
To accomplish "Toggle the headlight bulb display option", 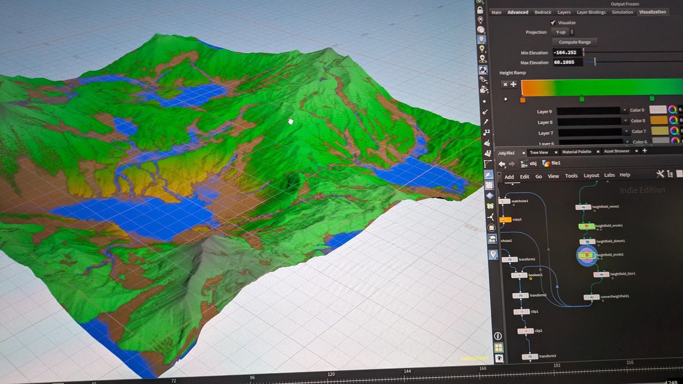I will click(x=482, y=40).
